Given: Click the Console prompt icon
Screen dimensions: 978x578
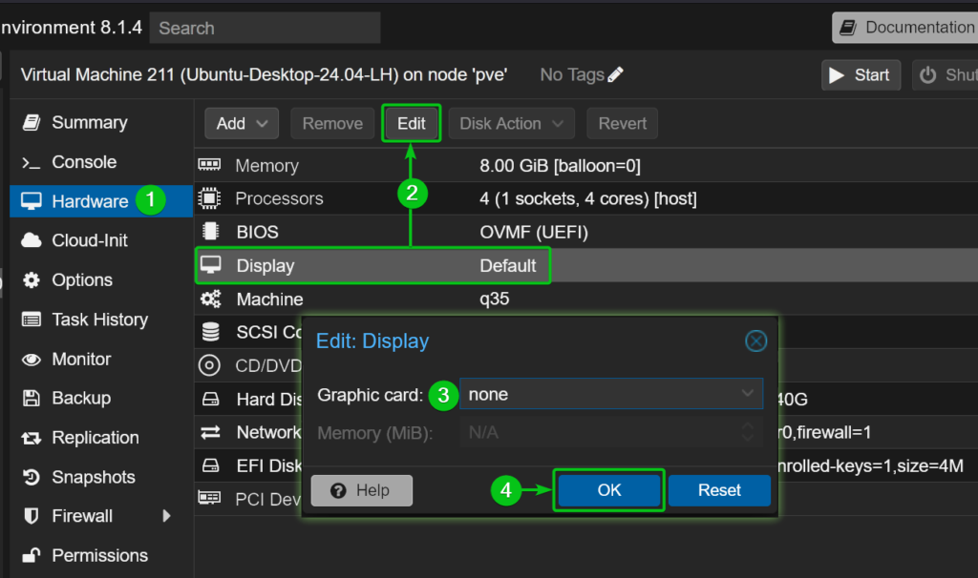Looking at the screenshot, I should pos(32,163).
